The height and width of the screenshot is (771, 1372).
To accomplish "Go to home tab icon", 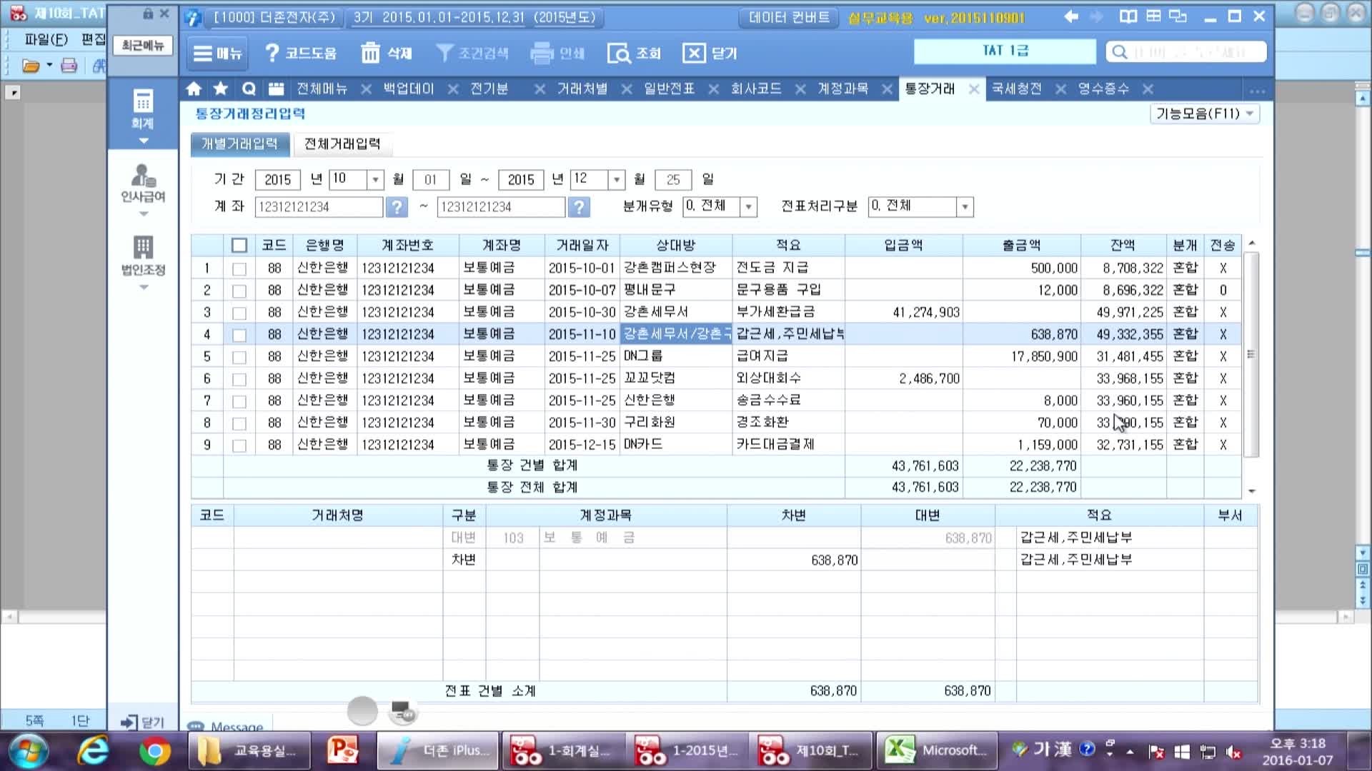I will [x=194, y=89].
